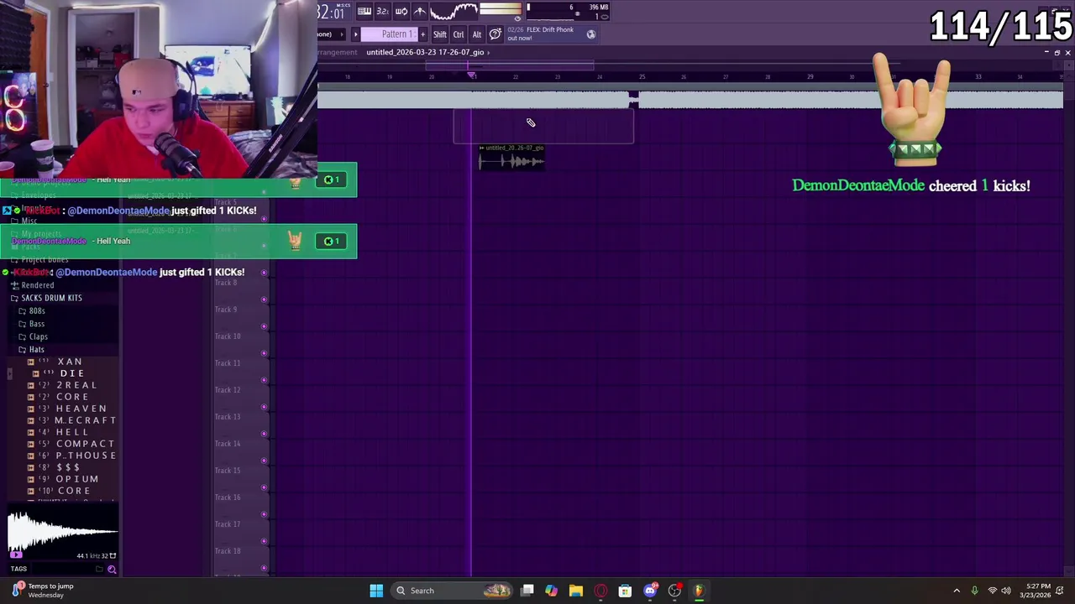The height and width of the screenshot is (604, 1075).
Task: Open the Microsoft Store taskbar icon
Action: click(x=625, y=591)
